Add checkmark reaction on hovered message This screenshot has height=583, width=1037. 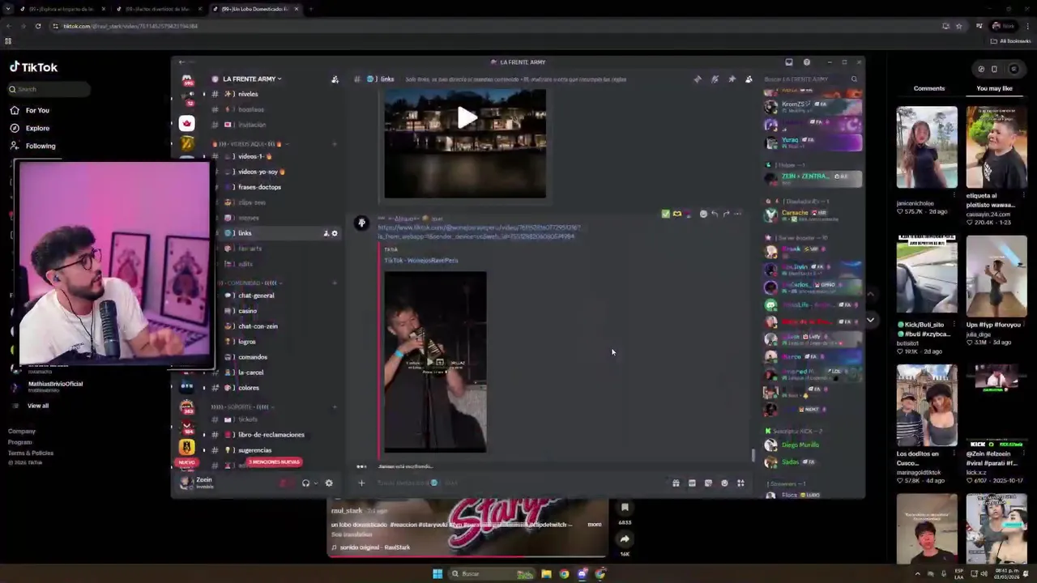pos(666,214)
